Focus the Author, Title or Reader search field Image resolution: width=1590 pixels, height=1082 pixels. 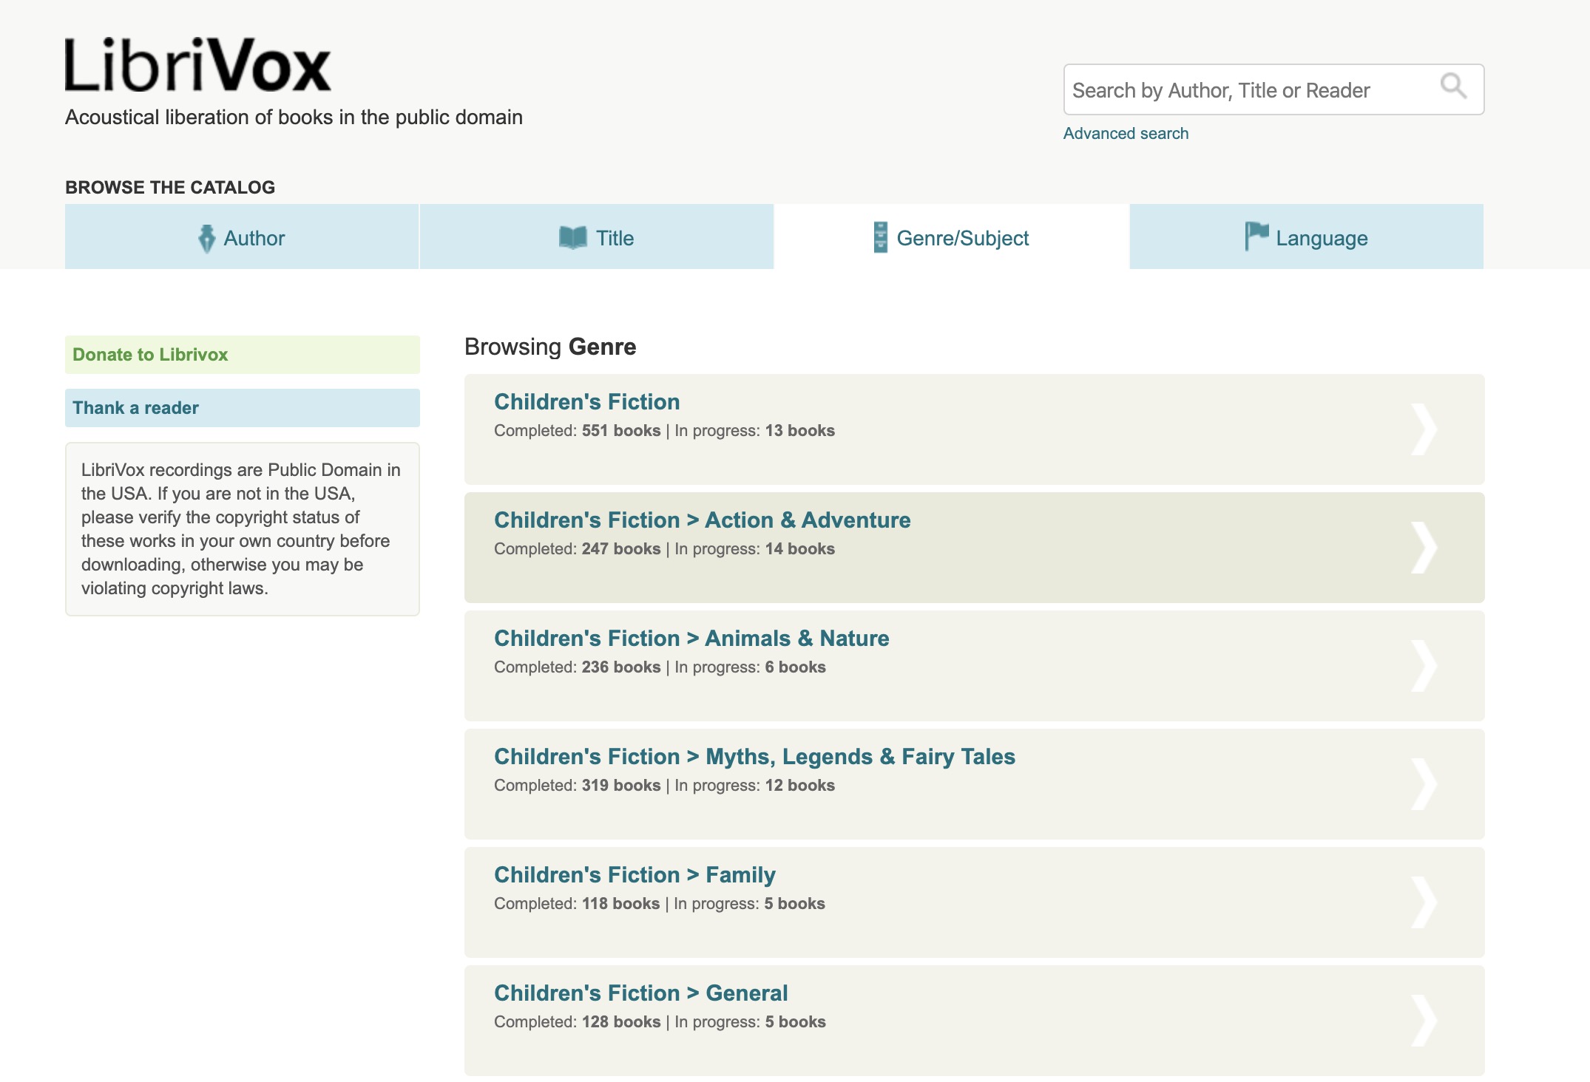coord(1250,90)
